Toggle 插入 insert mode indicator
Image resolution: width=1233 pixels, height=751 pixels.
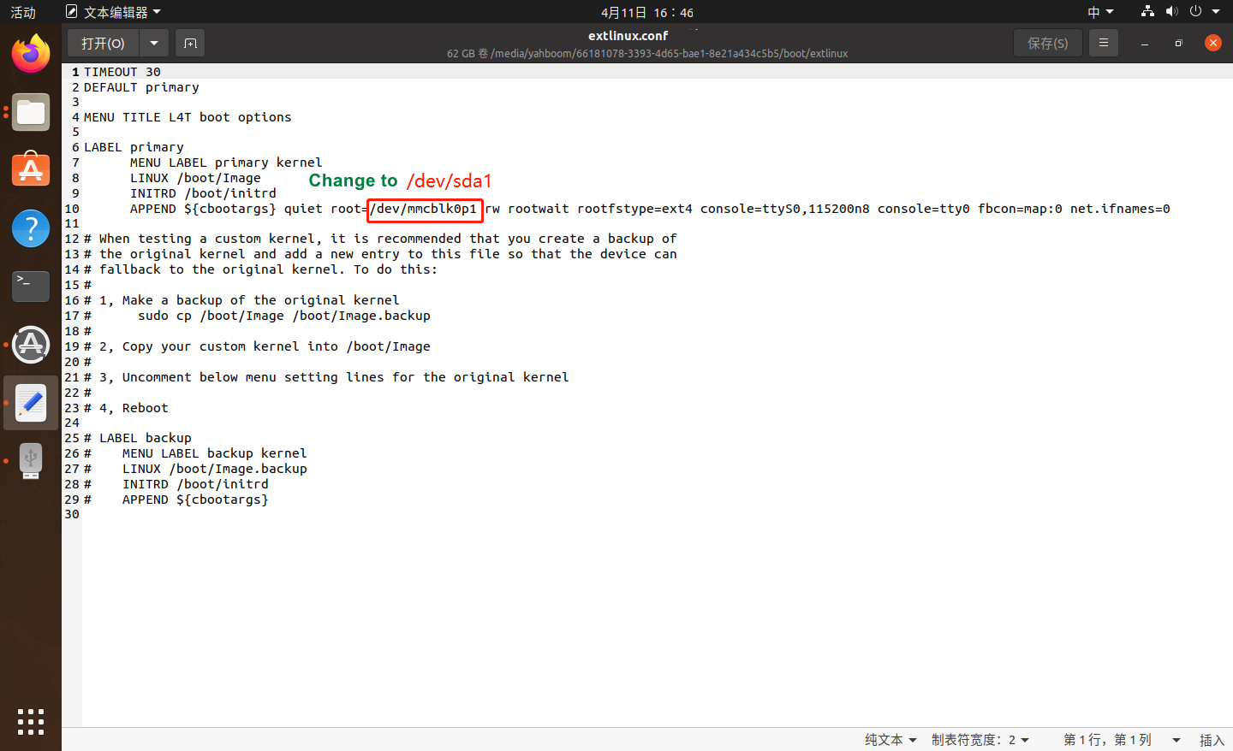point(1212,740)
